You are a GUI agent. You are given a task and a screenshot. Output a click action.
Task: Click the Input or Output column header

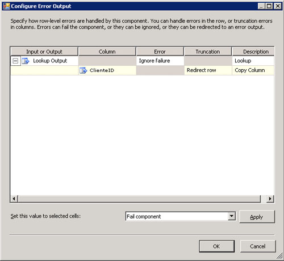point(44,52)
